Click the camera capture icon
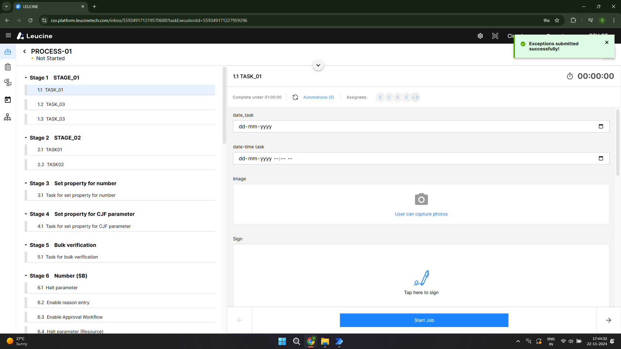The image size is (621, 349). (x=421, y=199)
